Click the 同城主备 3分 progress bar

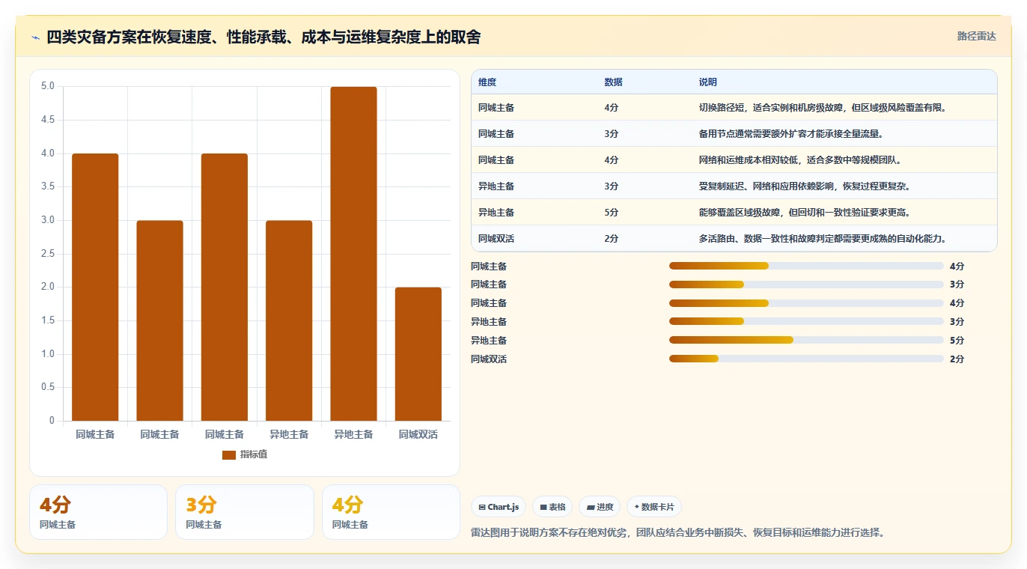[x=806, y=284]
